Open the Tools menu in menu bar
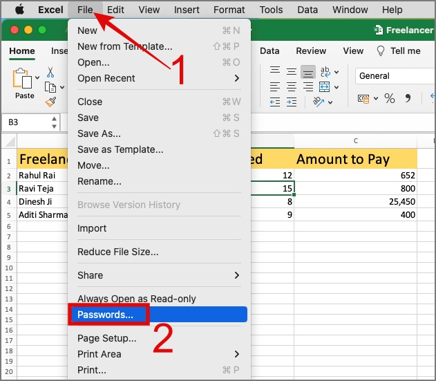The height and width of the screenshot is (381, 436). coord(271,10)
